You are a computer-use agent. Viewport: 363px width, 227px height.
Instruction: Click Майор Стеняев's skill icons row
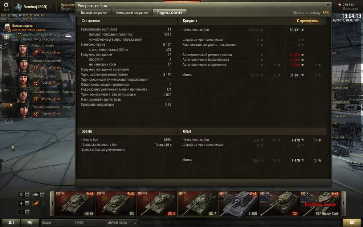pos(48,53)
